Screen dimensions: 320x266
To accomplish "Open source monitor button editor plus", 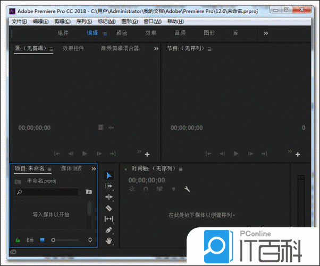I will click(x=147, y=155).
